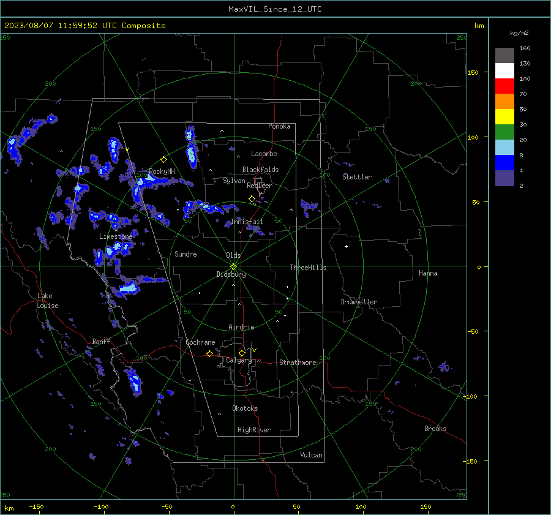This screenshot has width=551, height=515.
Task: Click the Banff town label
Action: pos(101,341)
